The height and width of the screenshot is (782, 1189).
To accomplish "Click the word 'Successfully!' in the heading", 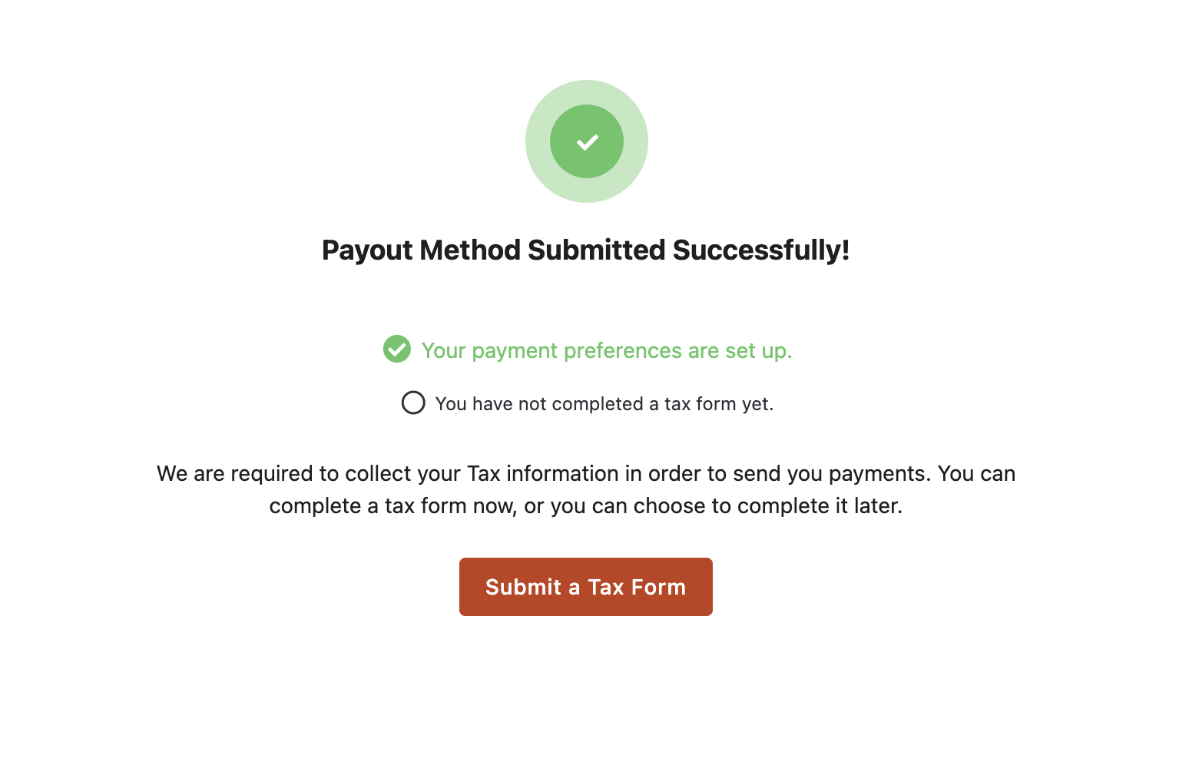I will coord(761,250).
